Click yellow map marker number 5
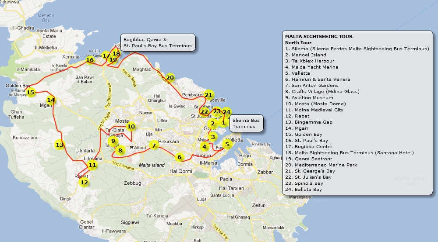 click(x=227, y=144)
